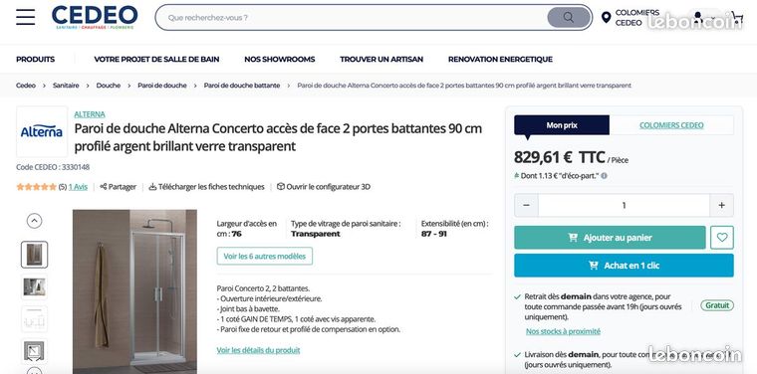Click Ajouter au panier button
The width and height of the screenshot is (757, 374).
point(610,237)
